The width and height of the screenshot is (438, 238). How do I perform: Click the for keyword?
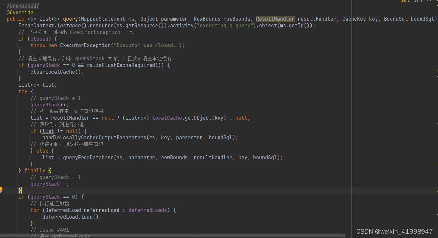tap(35, 210)
